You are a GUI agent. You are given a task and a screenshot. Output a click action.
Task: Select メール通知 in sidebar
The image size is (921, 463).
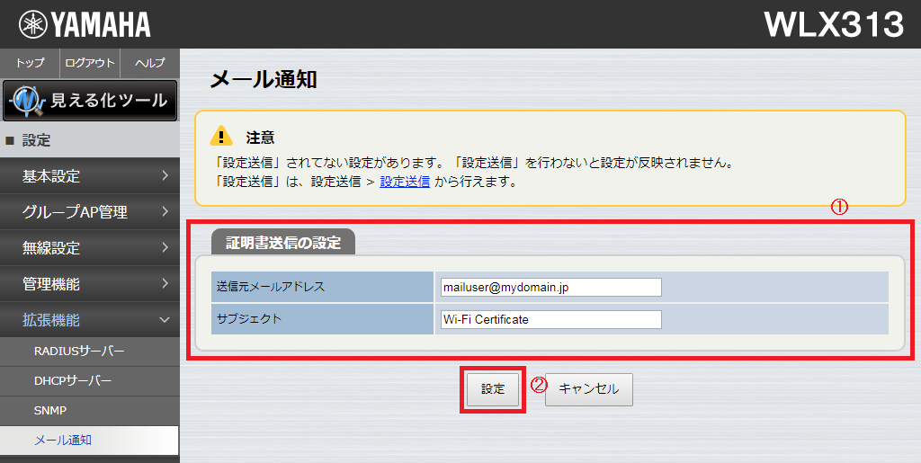tap(89, 441)
